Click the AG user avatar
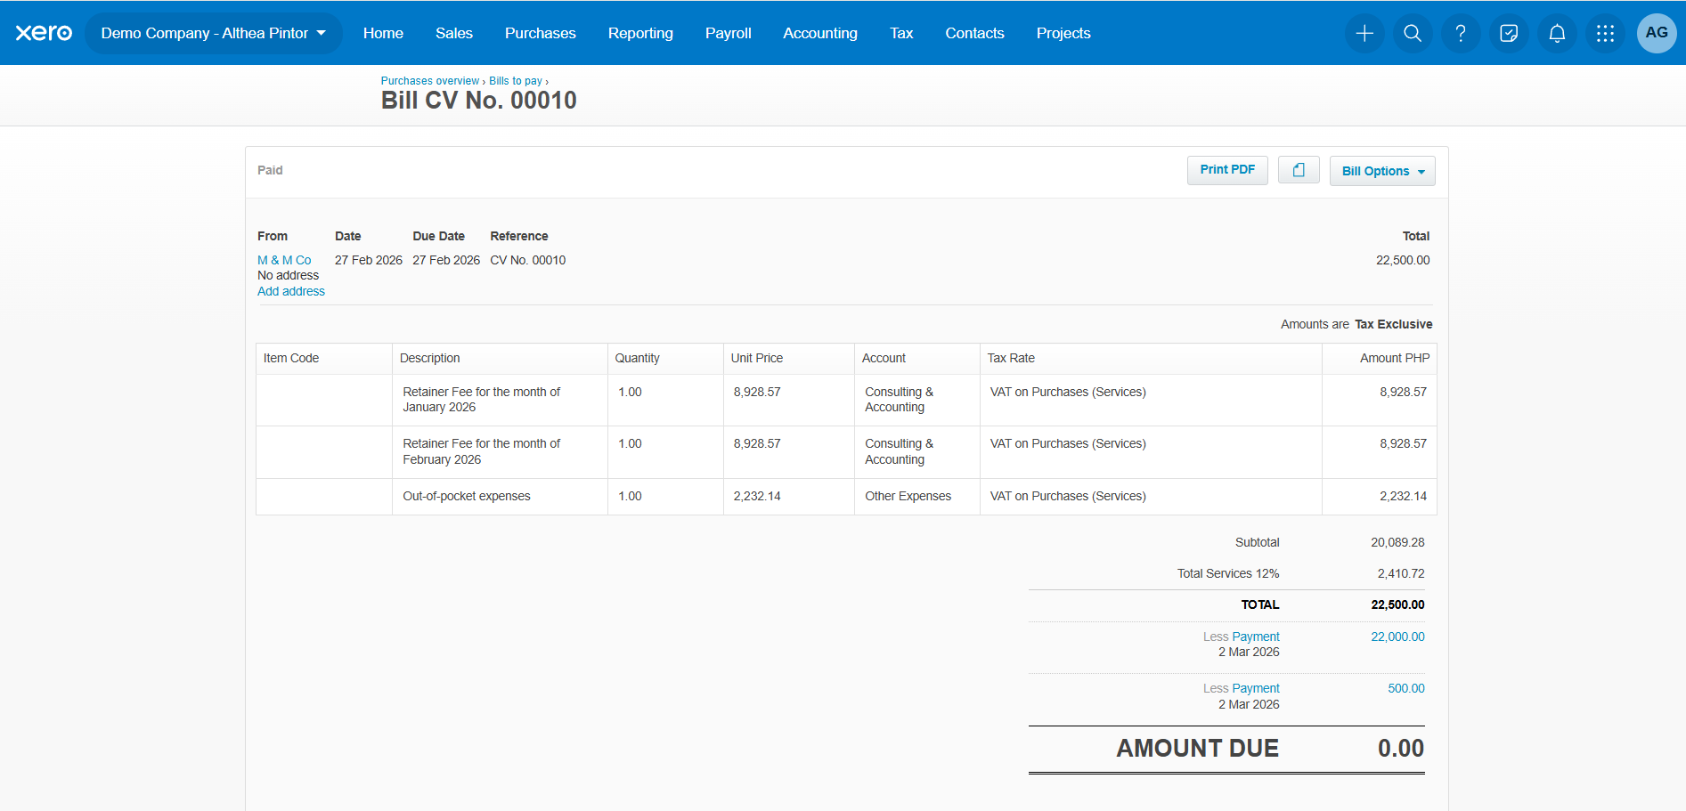The height and width of the screenshot is (811, 1686). (1657, 34)
